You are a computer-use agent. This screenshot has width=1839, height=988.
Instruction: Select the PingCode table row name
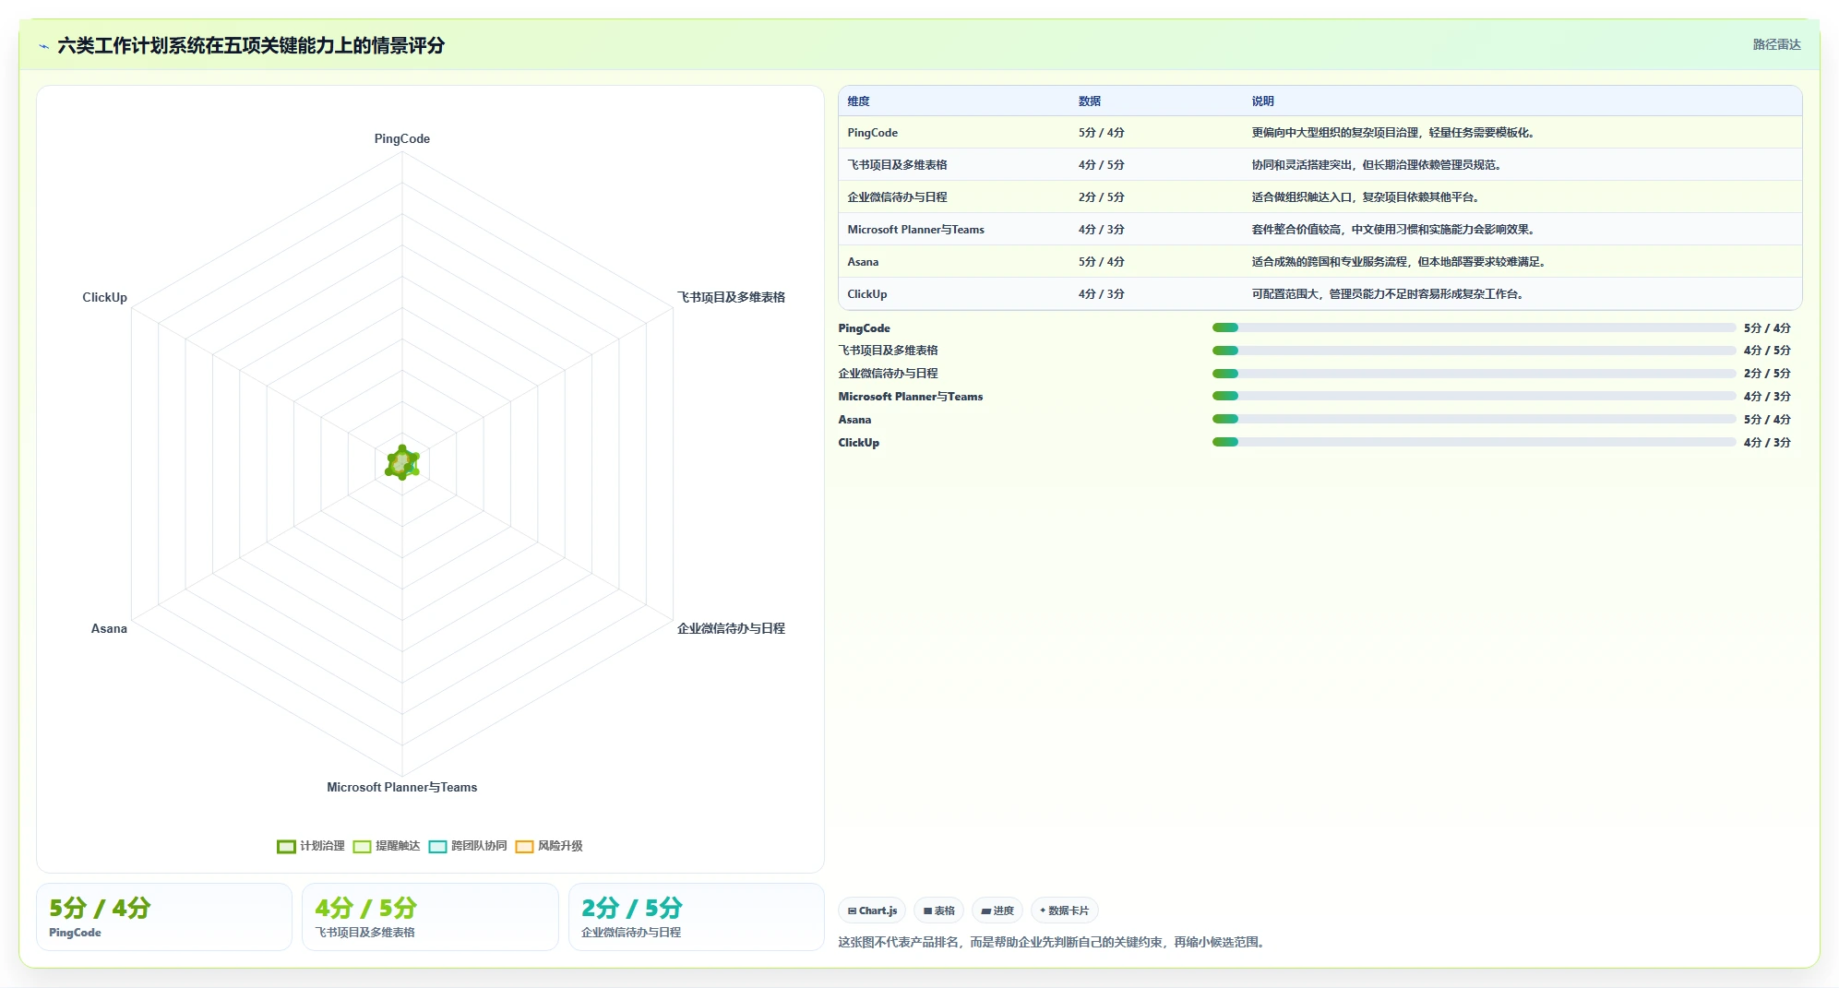point(872,133)
